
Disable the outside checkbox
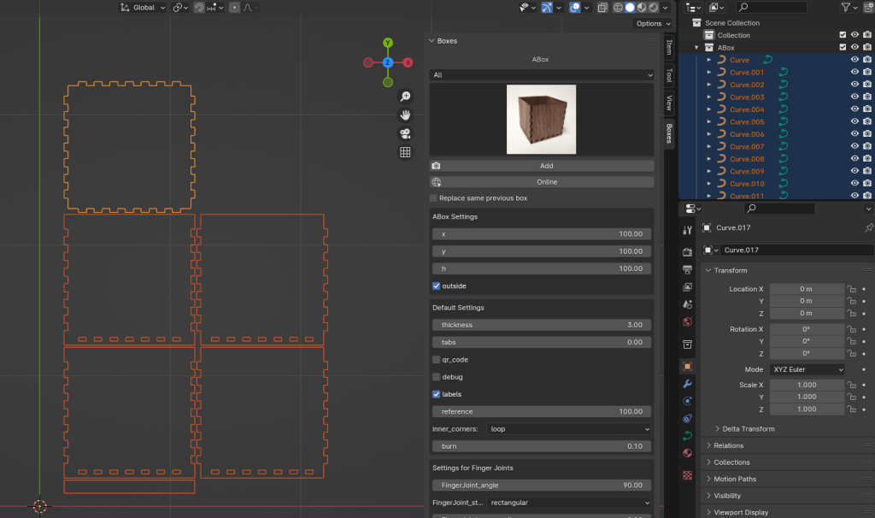point(437,285)
